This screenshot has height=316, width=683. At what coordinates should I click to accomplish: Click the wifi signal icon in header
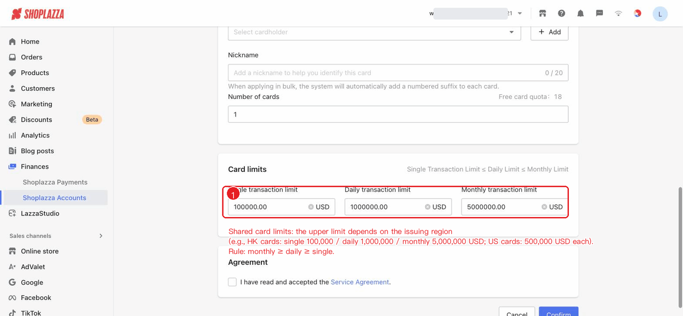[618, 13]
